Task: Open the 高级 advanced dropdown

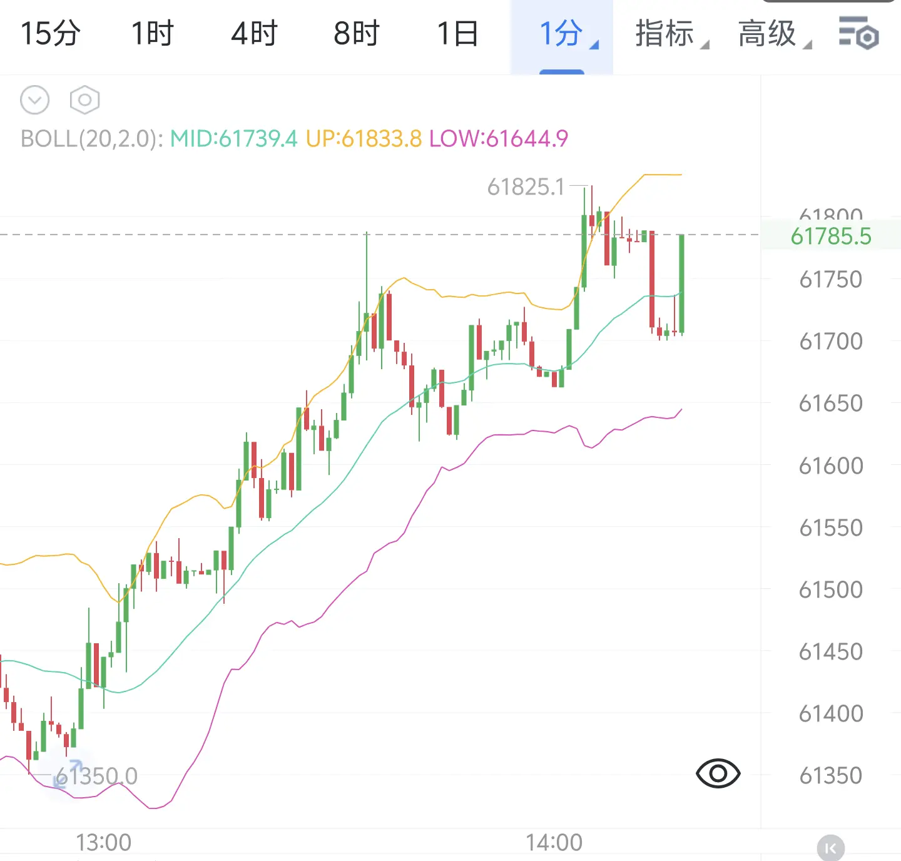Action: tap(775, 34)
